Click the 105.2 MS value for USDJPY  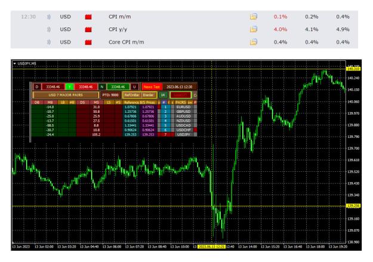click(96, 135)
